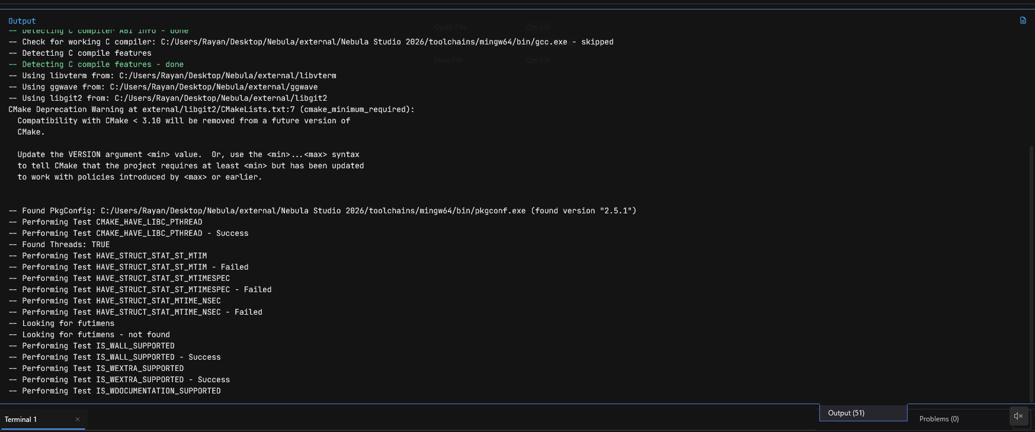This screenshot has height=432, width=1035.
Task: Click the 'Using libgit2 from' path line
Action: 168,98
